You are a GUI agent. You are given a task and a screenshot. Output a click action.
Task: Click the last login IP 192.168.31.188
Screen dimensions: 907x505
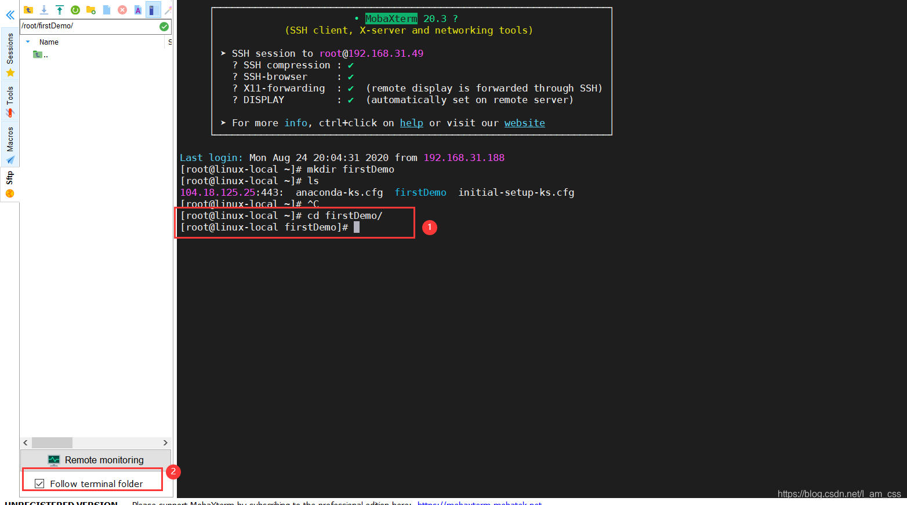click(x=464, y=158)
